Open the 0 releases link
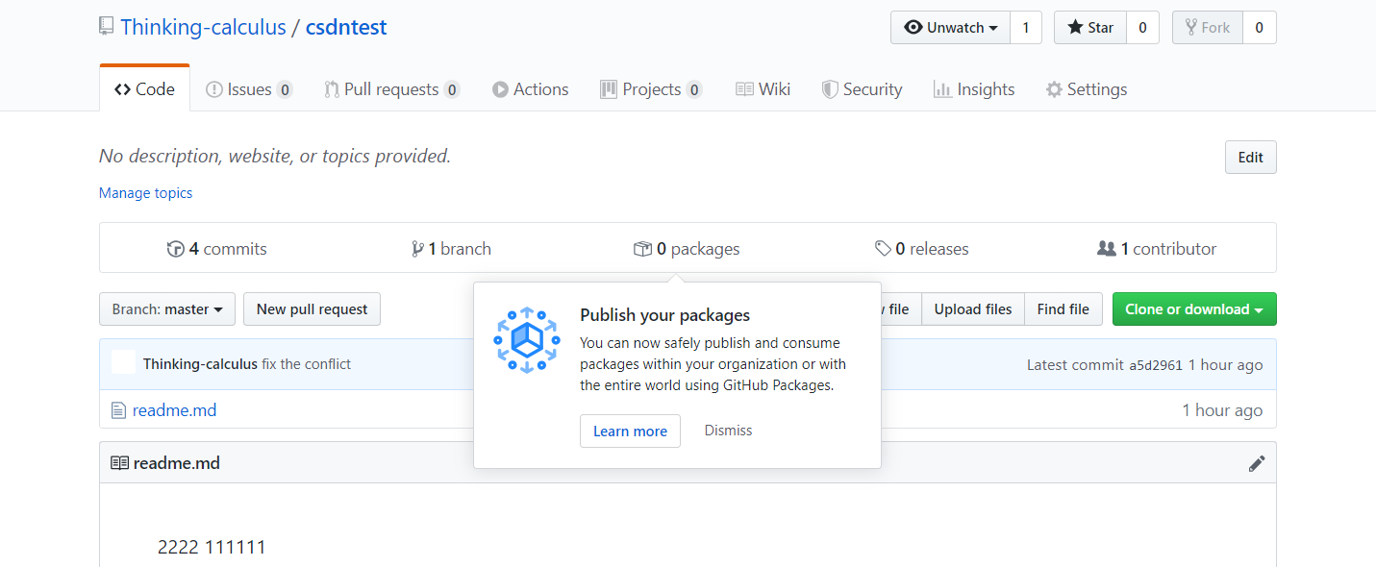Image resolution: width=1376 pixels, height=567 pixels. [921, 249]
